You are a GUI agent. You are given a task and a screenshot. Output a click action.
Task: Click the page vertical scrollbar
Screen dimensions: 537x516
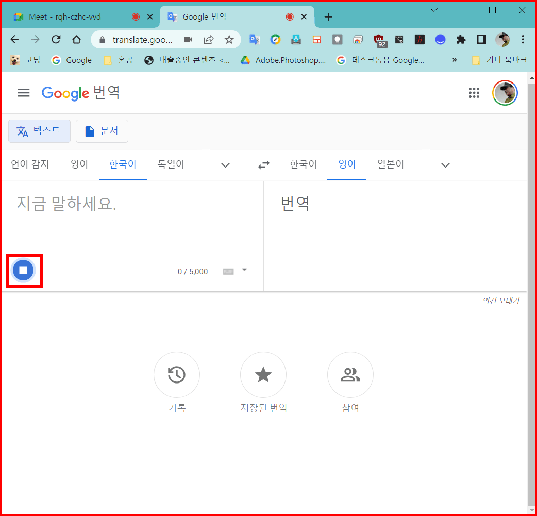point(531,295)
